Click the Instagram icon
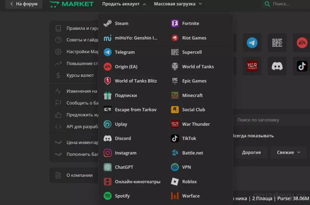Screen dimensions: 310x205 click(x=108, y=153)
